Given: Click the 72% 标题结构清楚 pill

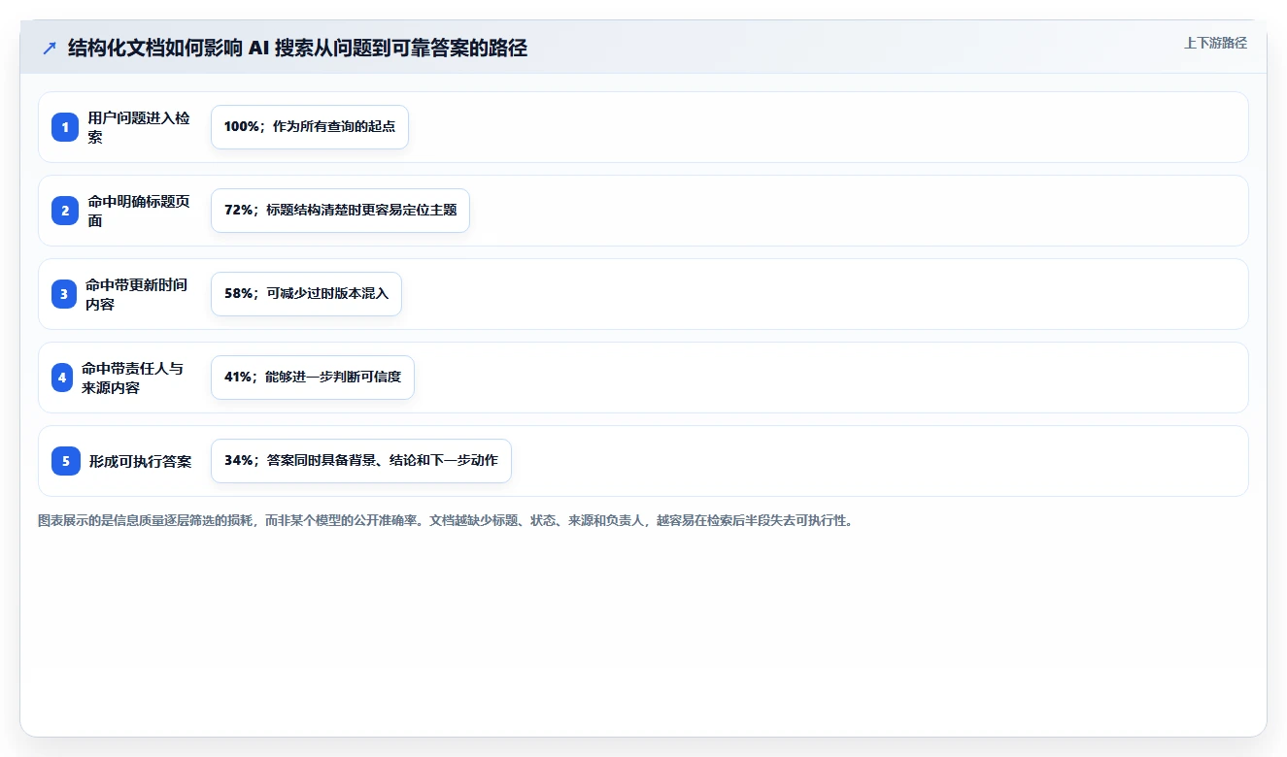Looking at the screenshot, I should coord(340,211).
